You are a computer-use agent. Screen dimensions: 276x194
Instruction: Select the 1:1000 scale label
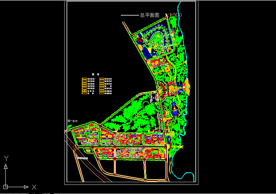pos(174,15)
